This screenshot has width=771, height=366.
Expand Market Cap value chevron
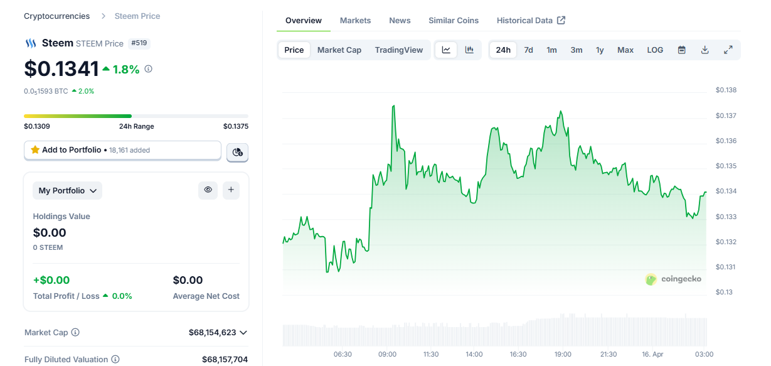243,333
